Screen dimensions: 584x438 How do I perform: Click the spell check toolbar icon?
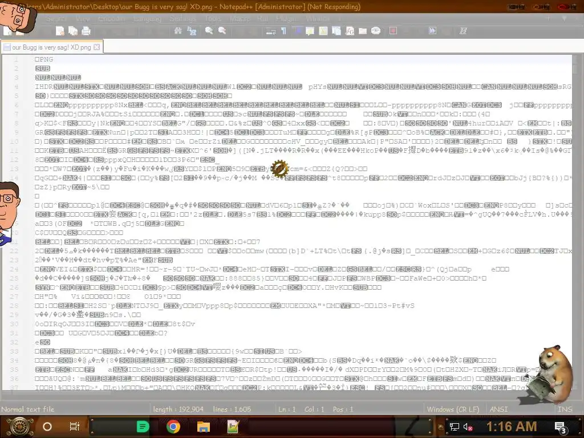[463, 31]
